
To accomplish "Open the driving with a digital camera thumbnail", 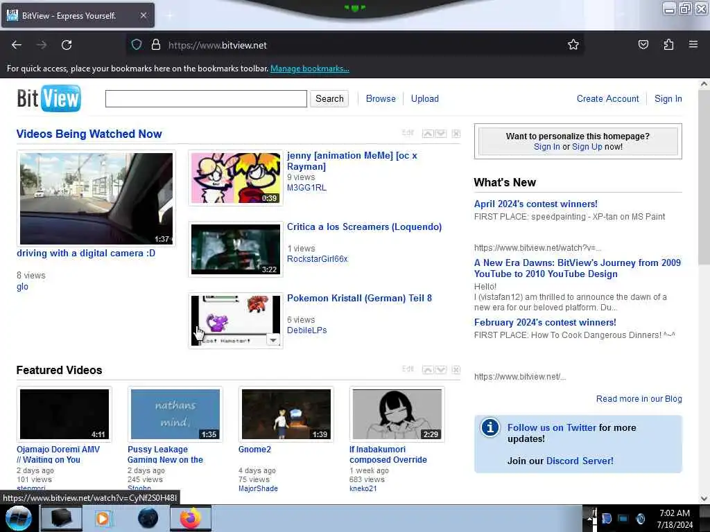I will coord(96,199).
